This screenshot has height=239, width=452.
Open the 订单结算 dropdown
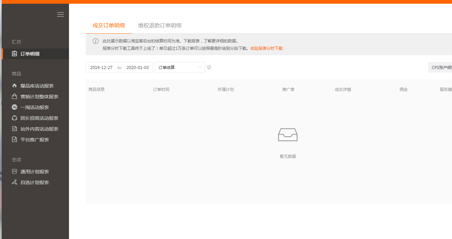[x=180, y=67]
